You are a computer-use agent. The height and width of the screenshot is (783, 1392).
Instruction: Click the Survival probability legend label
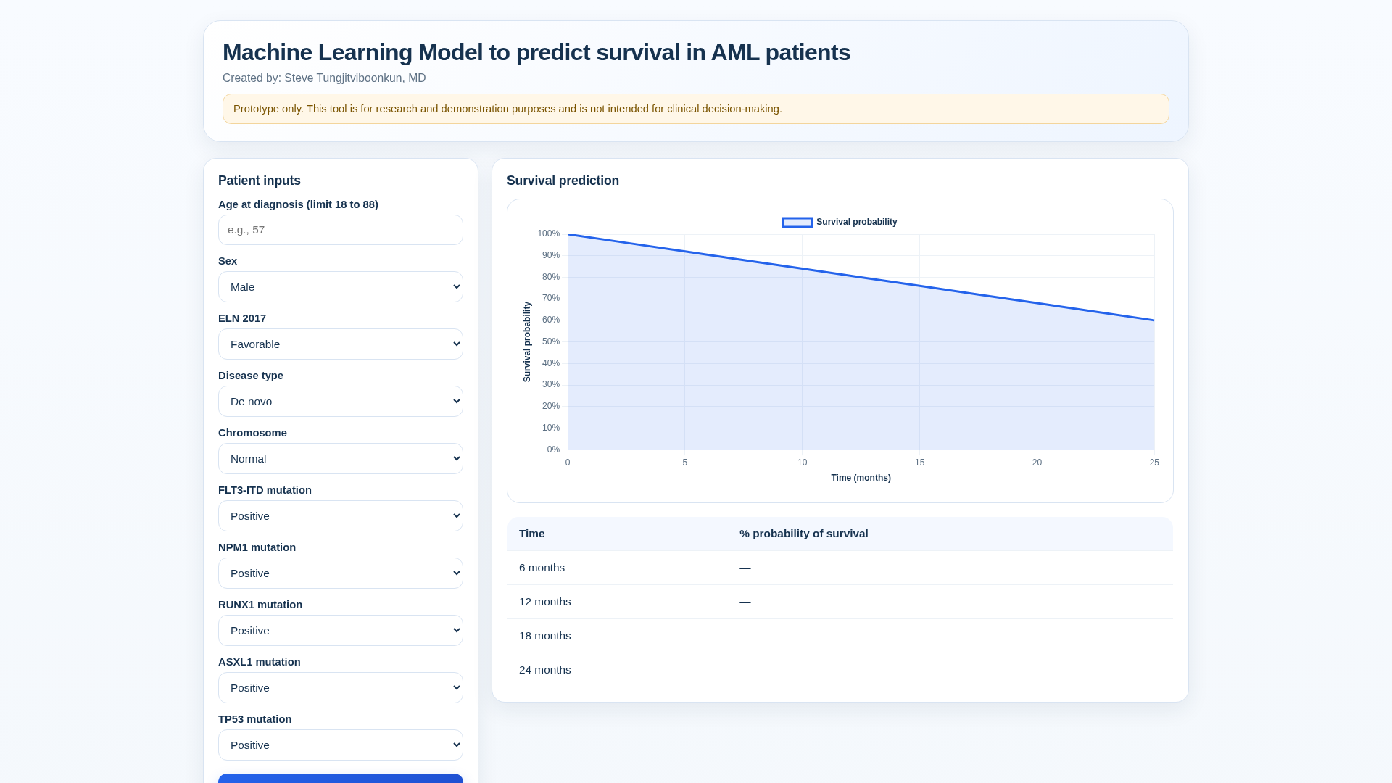pyautogui.click(x=856, y=222)
